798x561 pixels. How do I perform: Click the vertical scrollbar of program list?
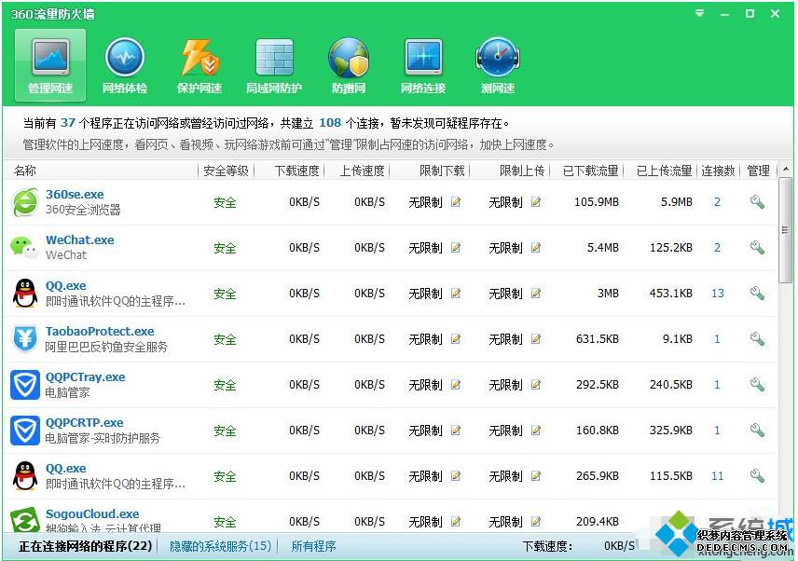click(x=786, y=233)
